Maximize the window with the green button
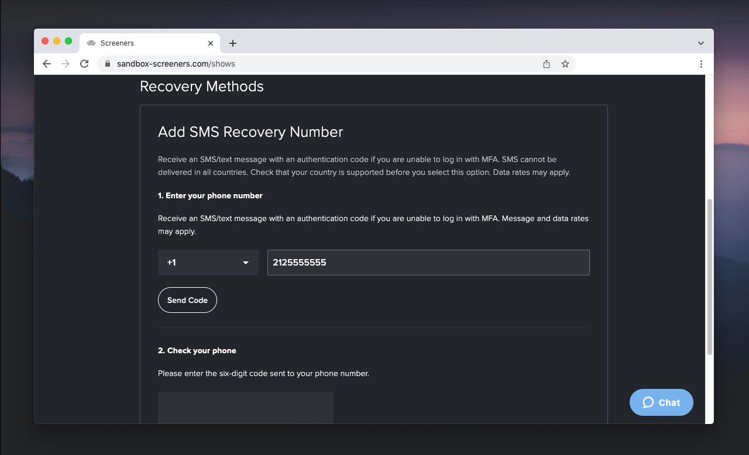 click(x=68, y=41)
